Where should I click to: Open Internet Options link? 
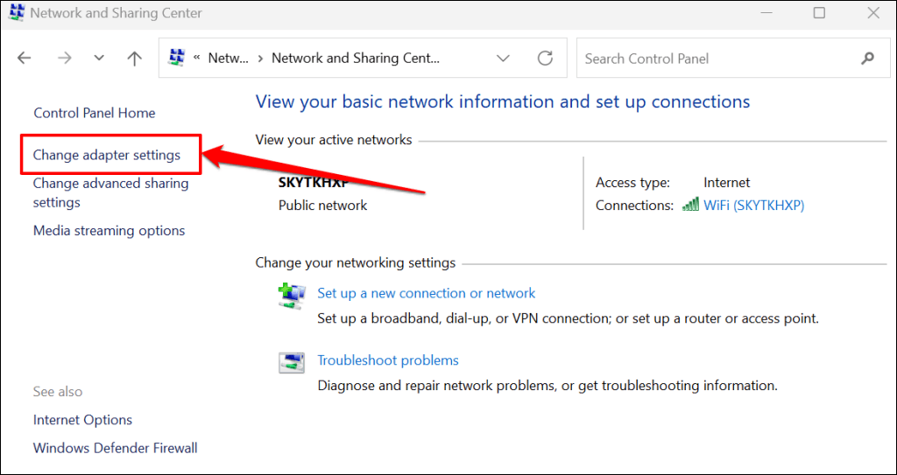tap(83, 420)
